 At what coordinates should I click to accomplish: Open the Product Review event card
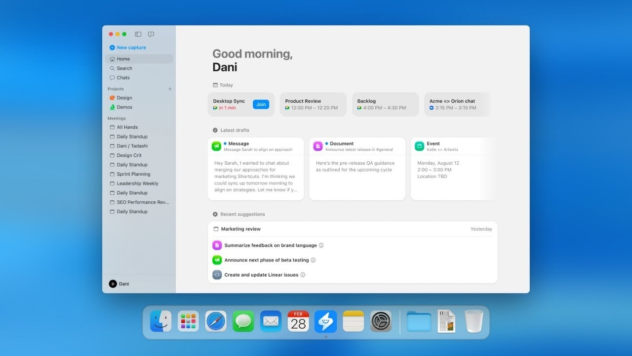(x=313, y=104)
